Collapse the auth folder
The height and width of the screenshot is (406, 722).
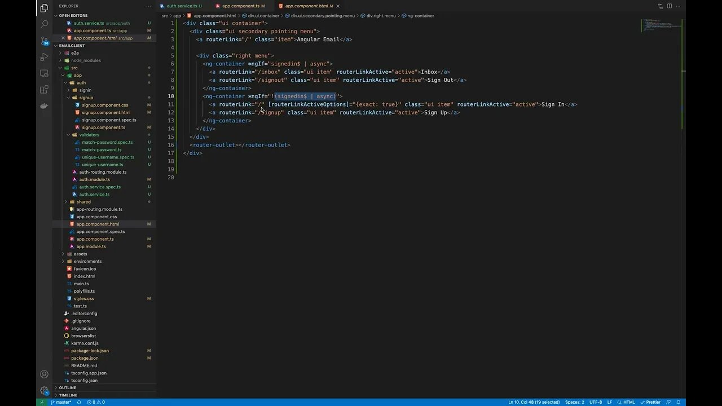pos(81,83)
